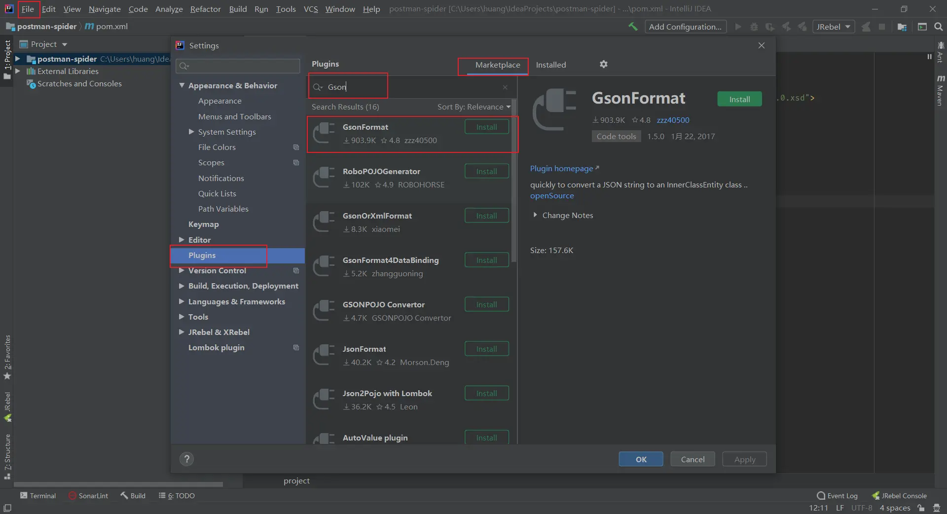Open the Maven tool window
947x514 pixels.
click(x=941, y=90)
